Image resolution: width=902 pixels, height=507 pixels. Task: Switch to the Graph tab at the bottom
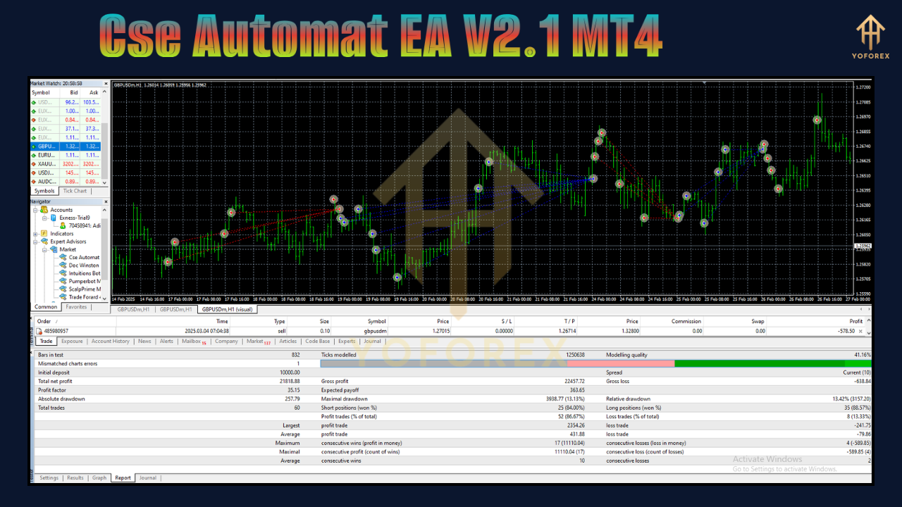(x=99, y=477)
